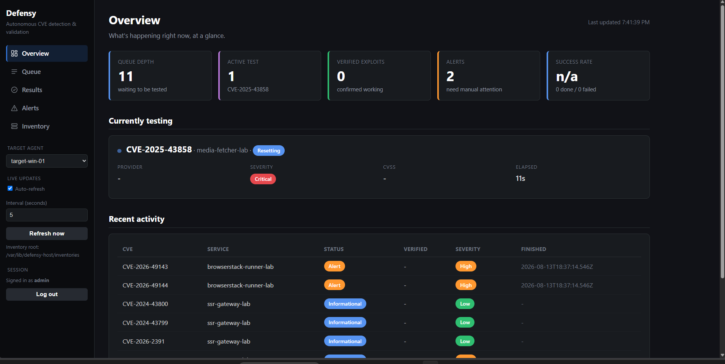
Task: Open the Alerts card showing 2
Action: [489, 76]
